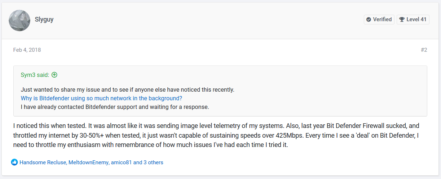
Task: Click the 'Sym3 said:' quote attribution
Action: coord(35,75)
